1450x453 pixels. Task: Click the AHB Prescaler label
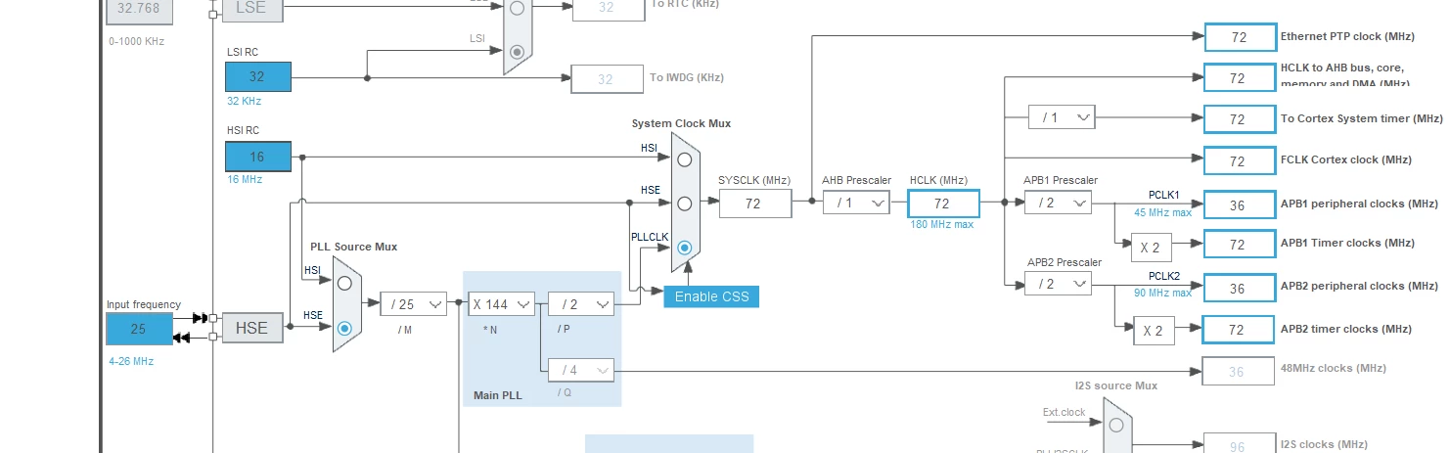coord(856,180)
